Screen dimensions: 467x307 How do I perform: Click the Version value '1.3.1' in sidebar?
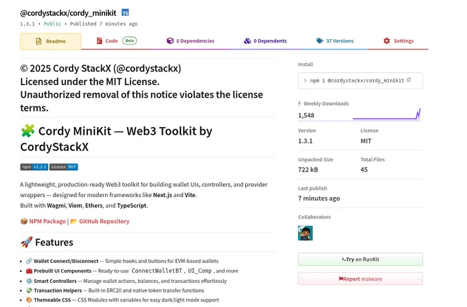click(306, 141)
